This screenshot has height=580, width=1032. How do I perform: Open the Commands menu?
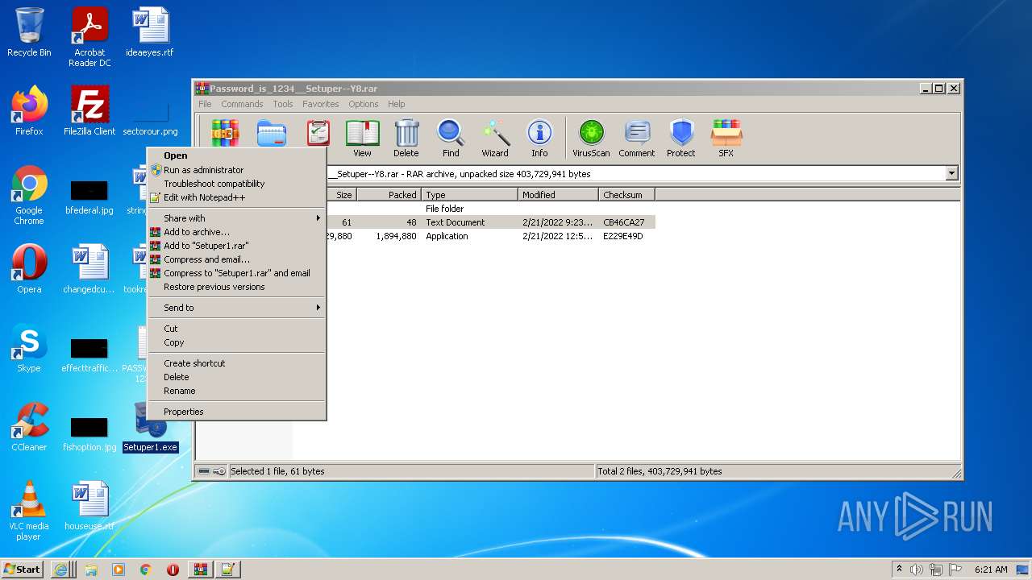click(x=242, y=104)
